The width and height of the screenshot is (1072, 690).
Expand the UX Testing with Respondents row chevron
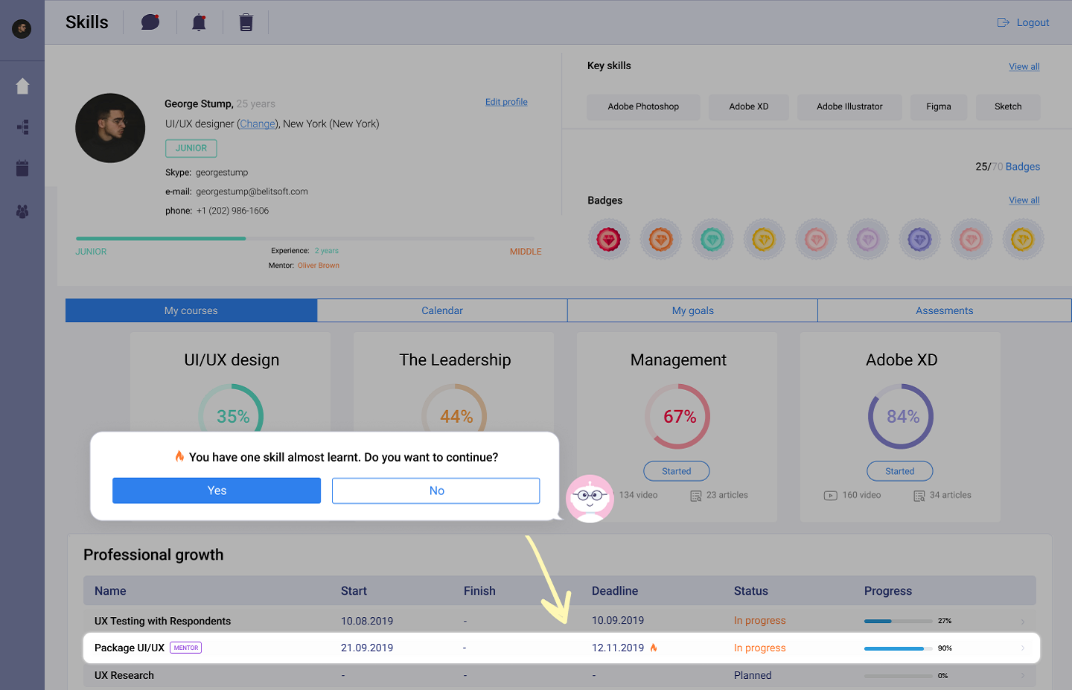pyautogui.click(x=1023, y=622)
